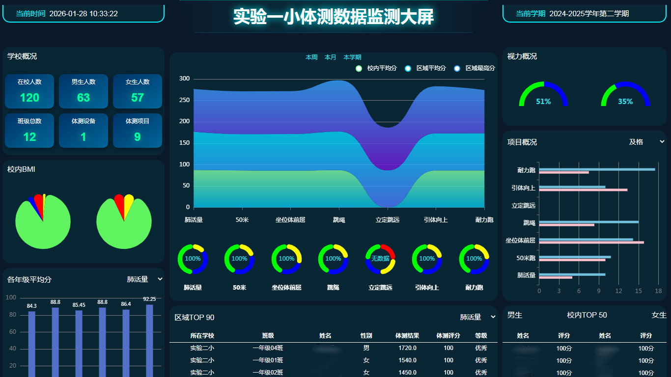Click the left BMI pie chart
The width and height of the screenshot is (671, 377).
click(43, 221)
